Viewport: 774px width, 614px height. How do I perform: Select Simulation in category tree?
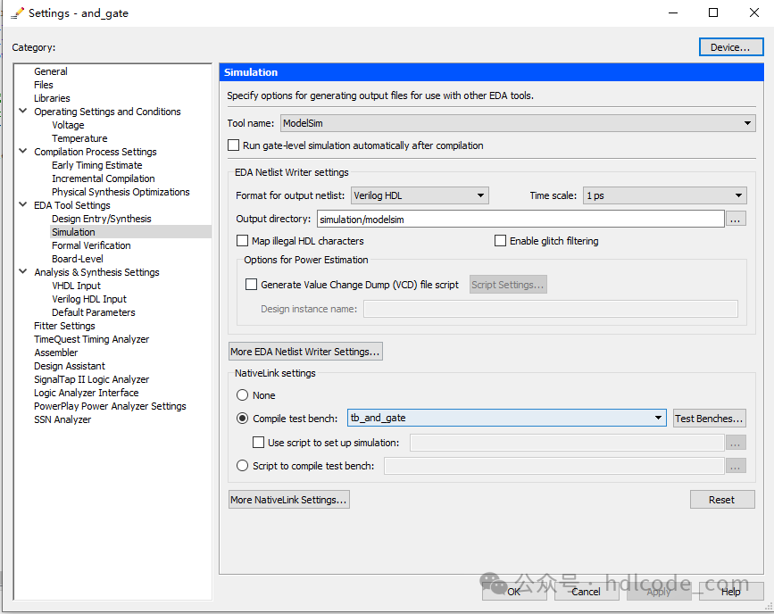pos(73,232)
